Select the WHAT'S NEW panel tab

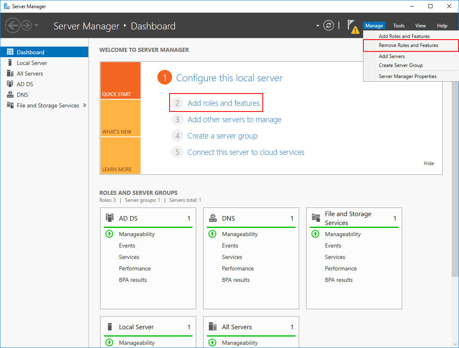click(120, 118)
